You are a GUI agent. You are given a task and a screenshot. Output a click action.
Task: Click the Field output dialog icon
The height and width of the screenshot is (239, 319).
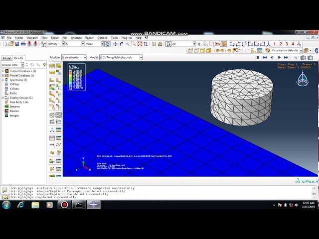point(43,44)
